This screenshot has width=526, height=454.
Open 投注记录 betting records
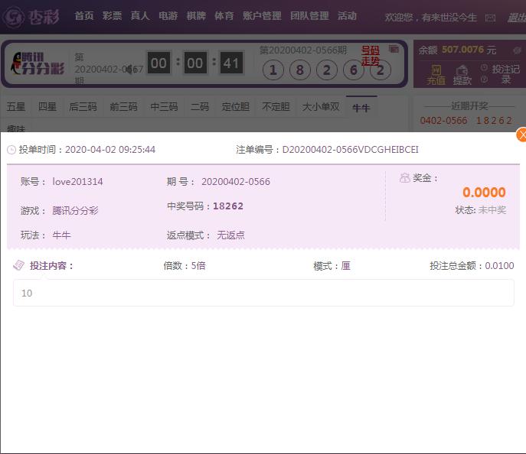click(x=506, y=74)
